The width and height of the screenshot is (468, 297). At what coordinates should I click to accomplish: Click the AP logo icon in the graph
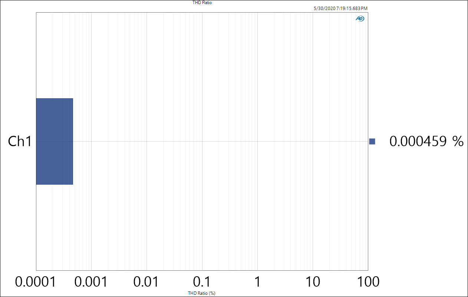pyautogui.click(x=360, y=19)
